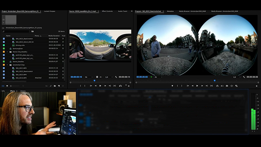The height and width of the screenshot is (147, 261).
Task: Click Program monitor playhead marker
Action: (x=214, y=81)
